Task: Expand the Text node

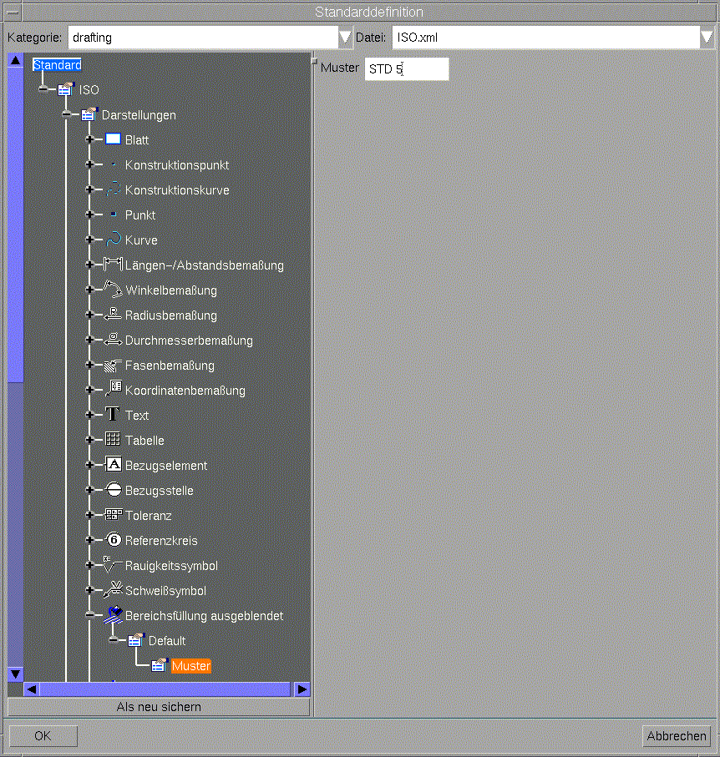Action: (x=89, y=414)
